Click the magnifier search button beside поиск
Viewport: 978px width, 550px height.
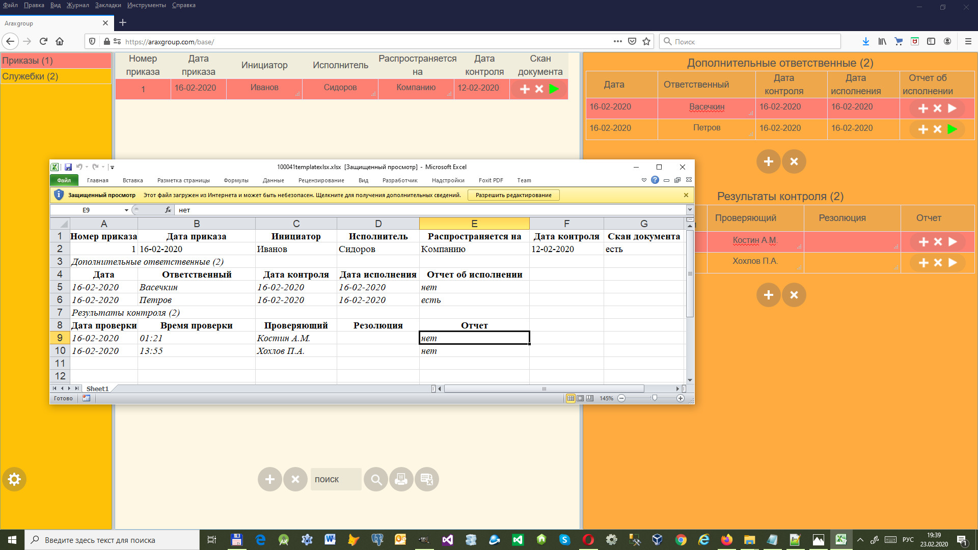(376, 479)
